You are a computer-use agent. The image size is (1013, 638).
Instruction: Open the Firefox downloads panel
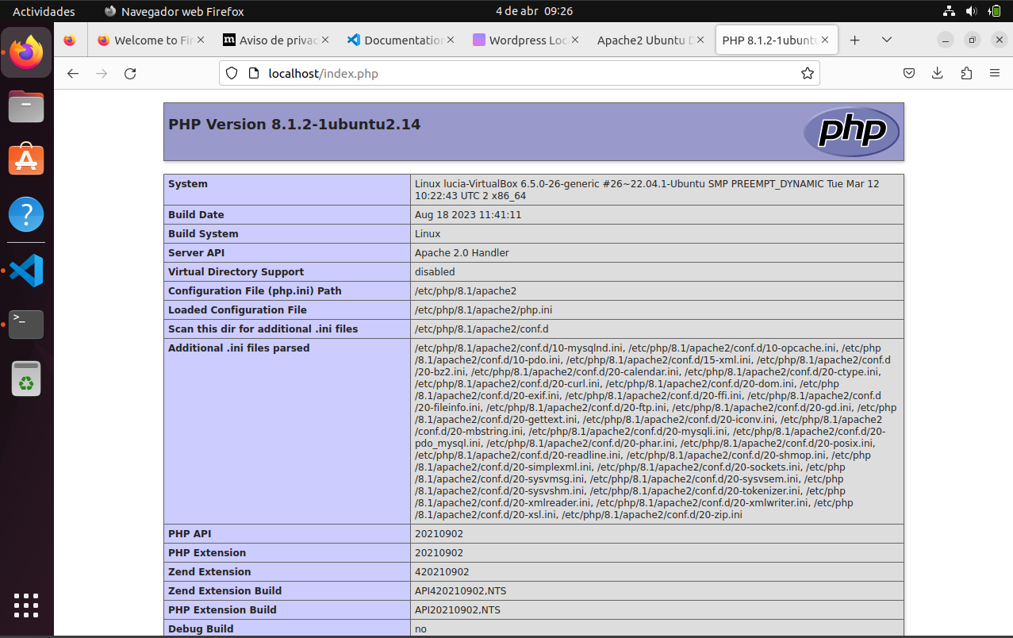point(937,74)
